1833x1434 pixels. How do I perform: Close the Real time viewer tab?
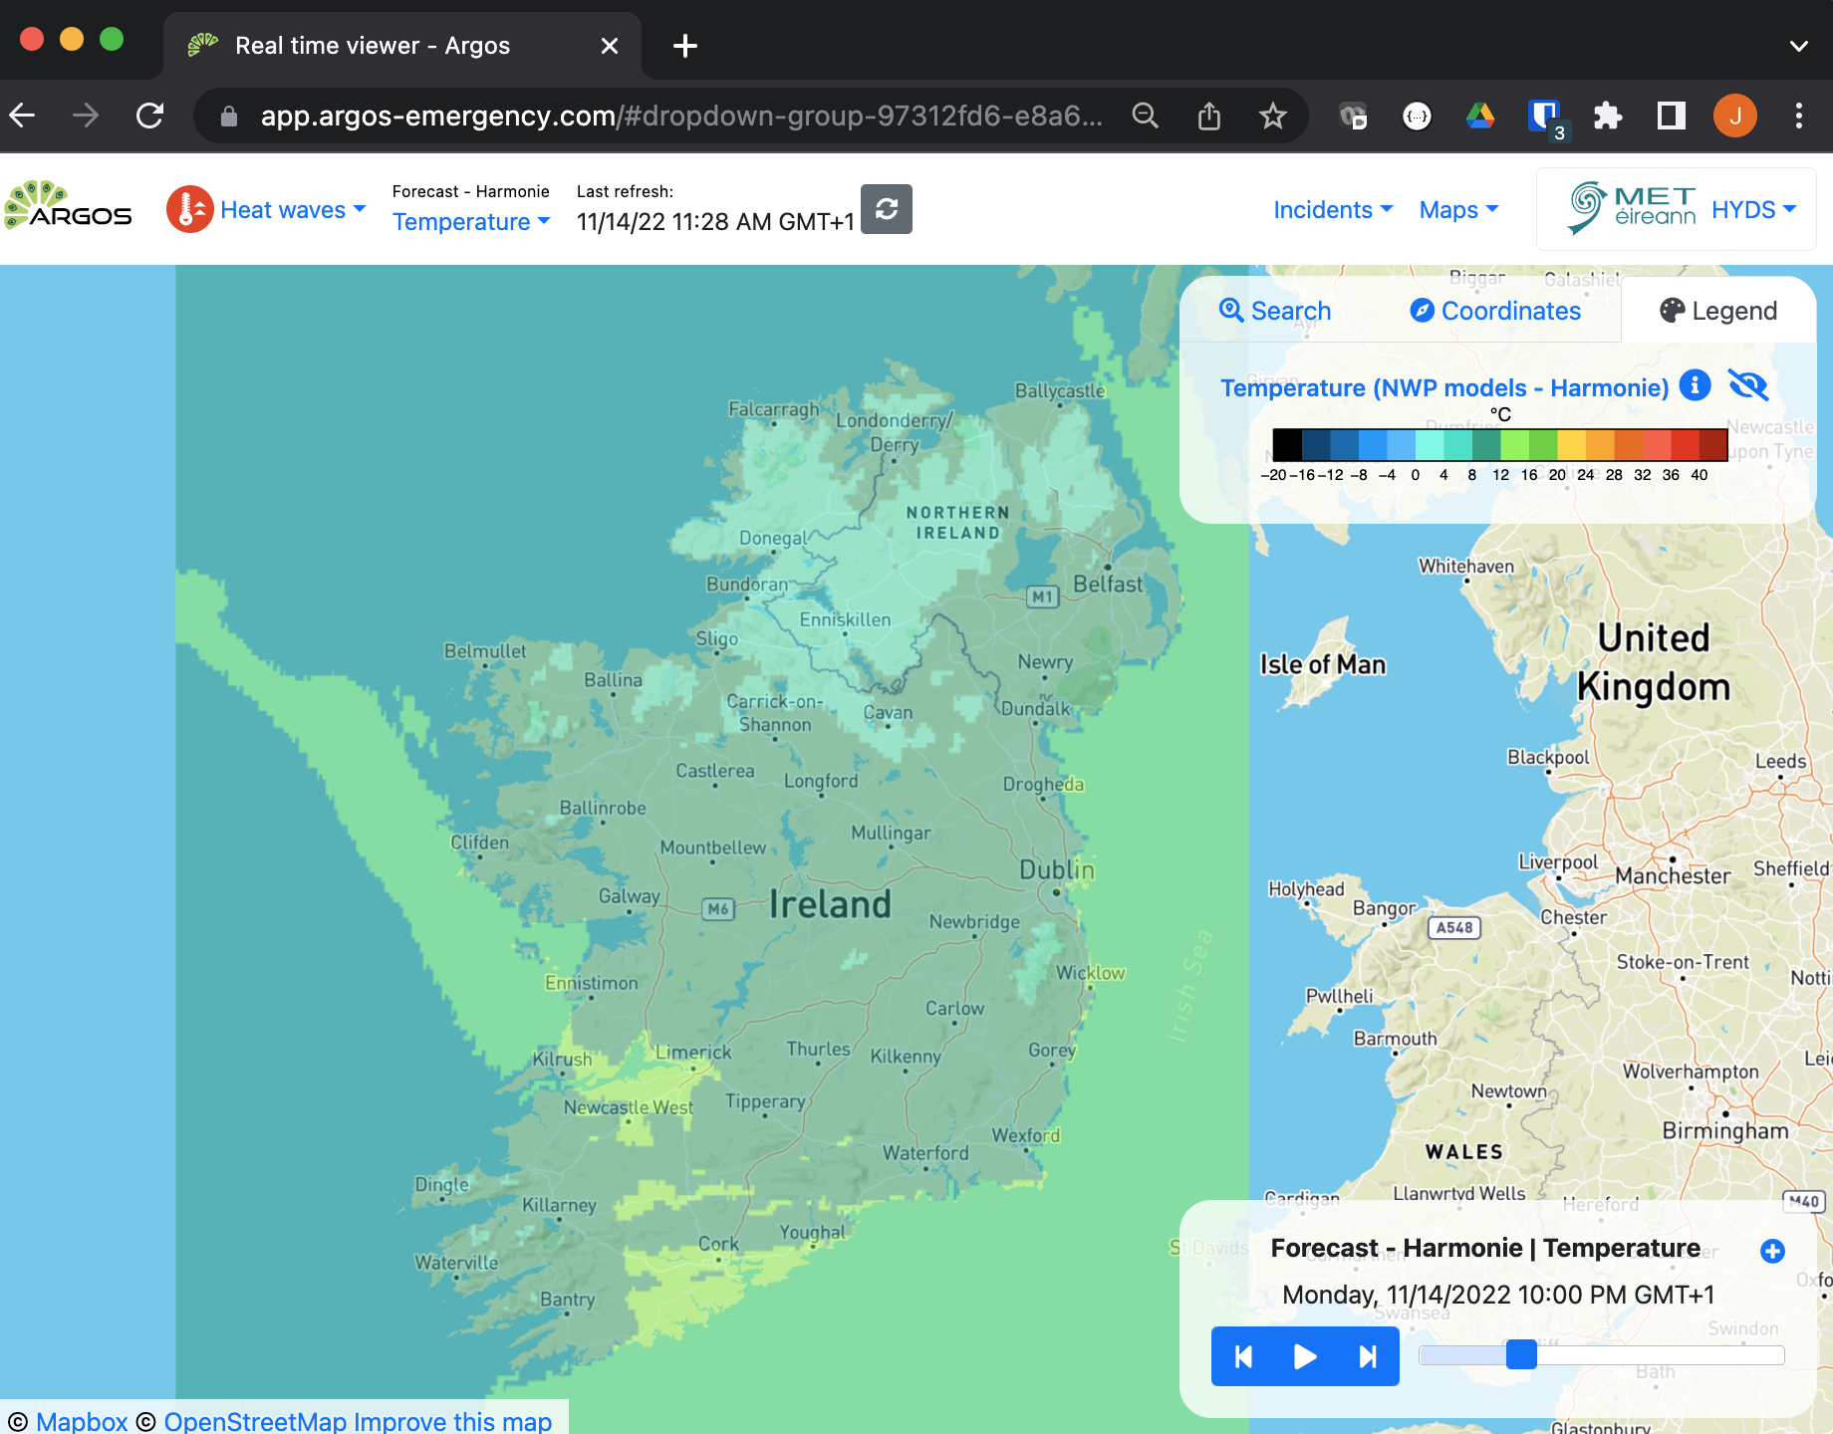point(610,46)
